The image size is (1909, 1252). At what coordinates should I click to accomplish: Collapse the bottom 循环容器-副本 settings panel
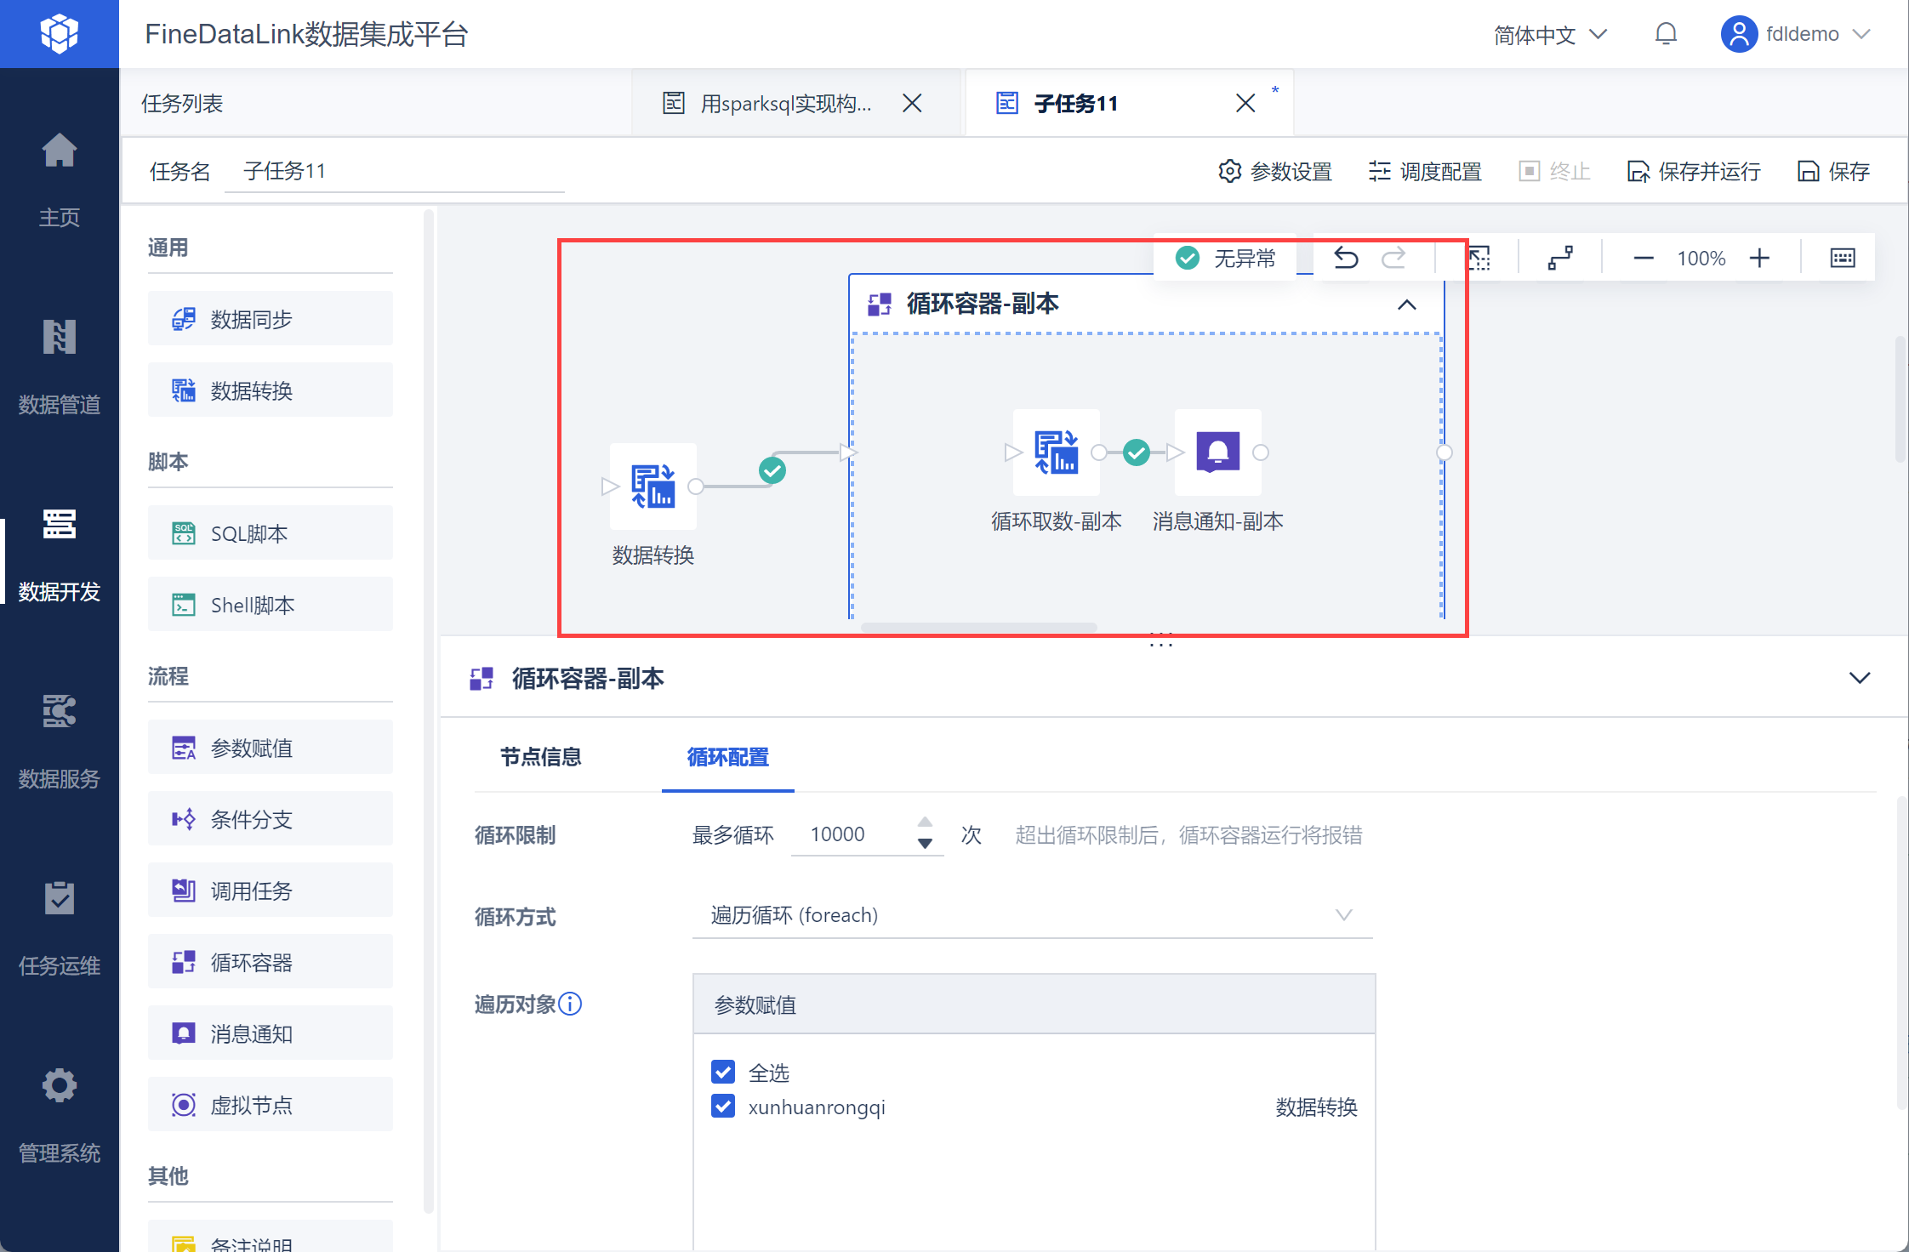pos(1860,678)
